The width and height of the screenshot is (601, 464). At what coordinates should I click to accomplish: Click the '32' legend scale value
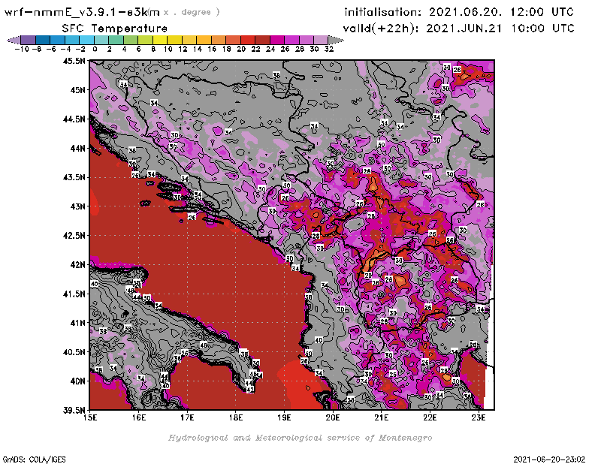click(x=329, y=49)
